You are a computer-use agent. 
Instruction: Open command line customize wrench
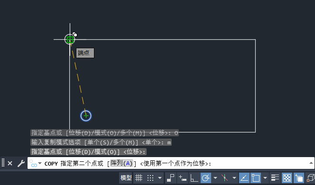(x=21, y=164)
